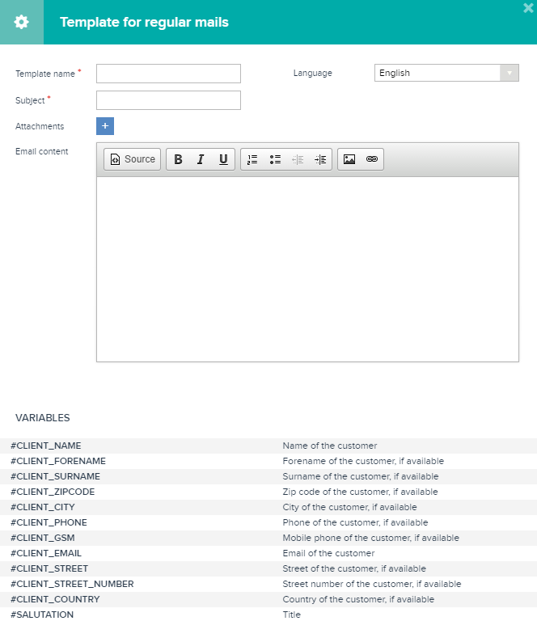Select the #CLIENT_ZIPCODE variable

[x=53, y=492]
